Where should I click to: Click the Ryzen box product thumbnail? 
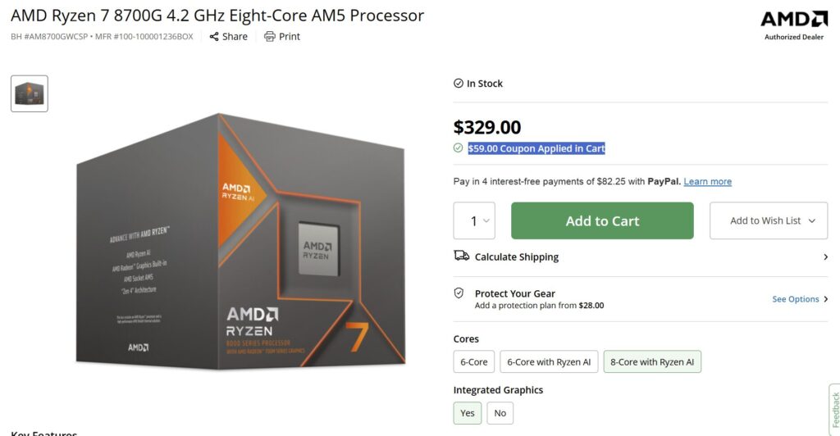click(30, 93)
